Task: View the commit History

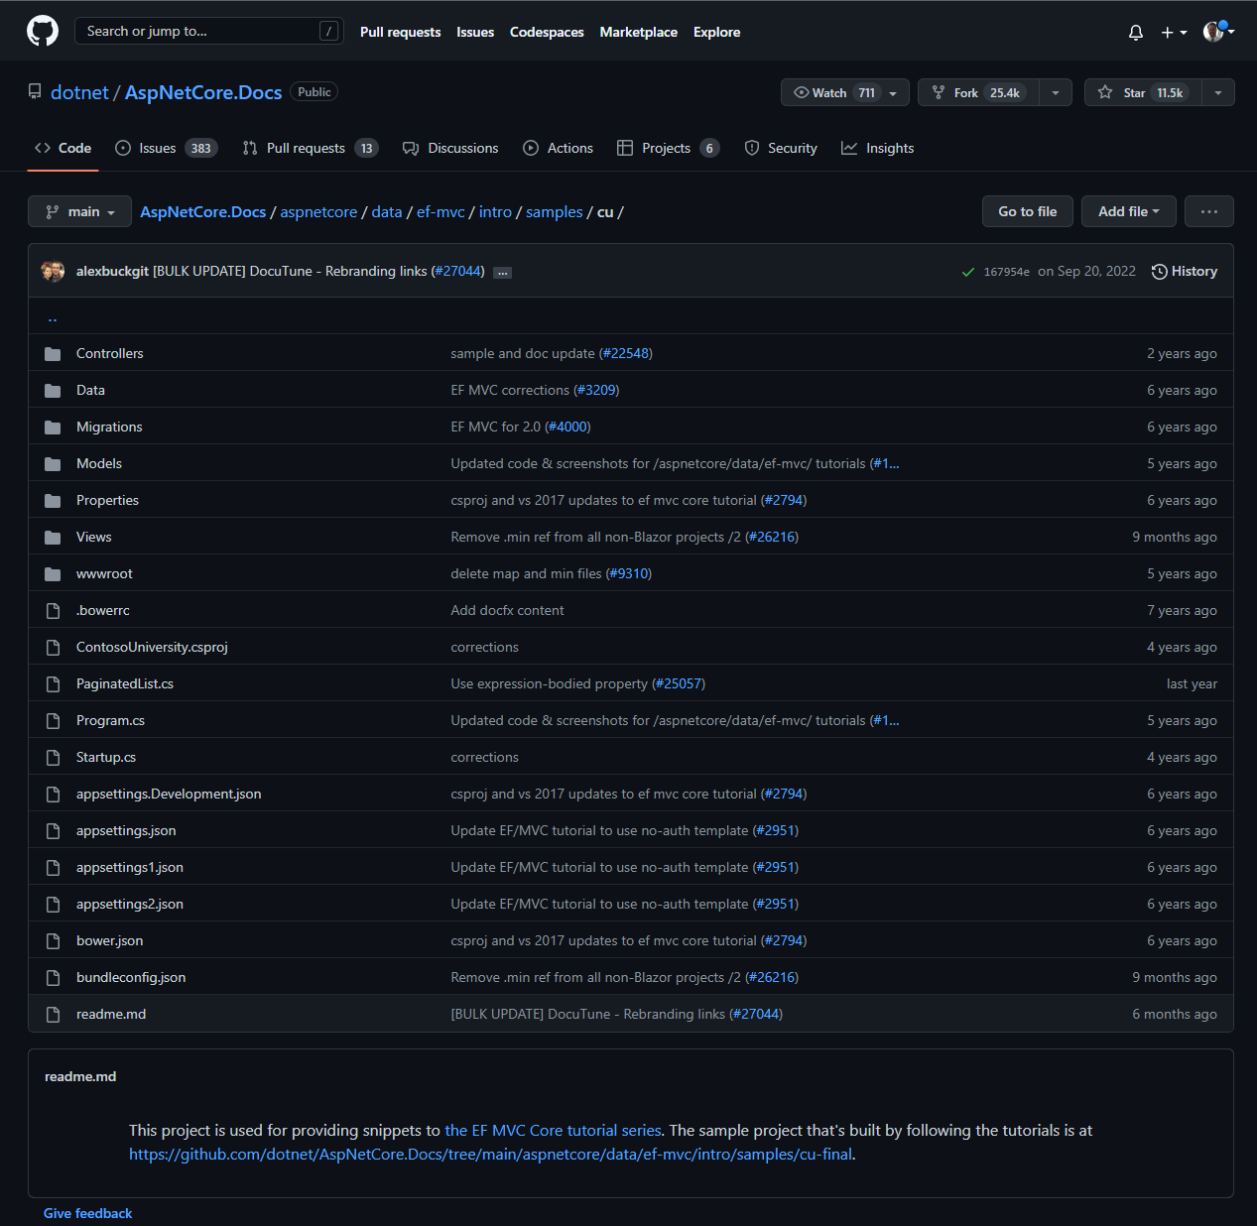Action: pyautogui.click(x=1185, y=271)
